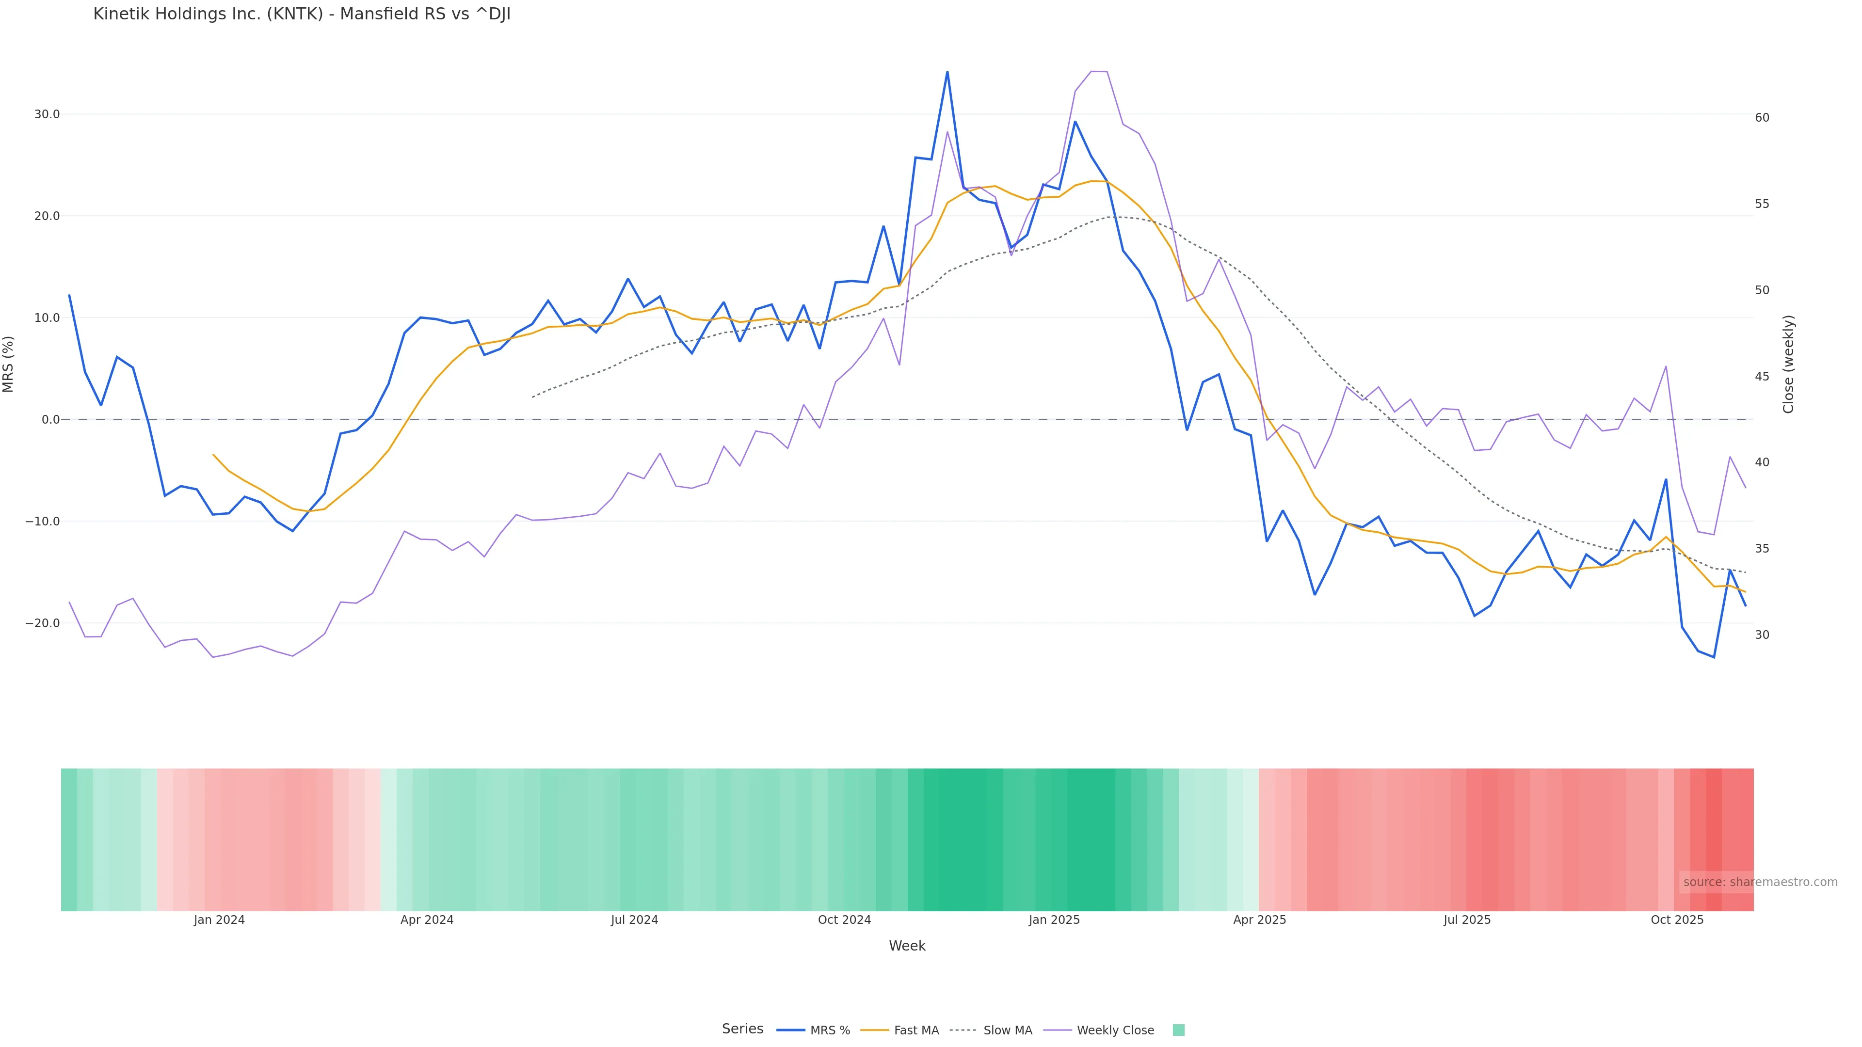Click the Close (weekly) right axis title

(1788, 364)
